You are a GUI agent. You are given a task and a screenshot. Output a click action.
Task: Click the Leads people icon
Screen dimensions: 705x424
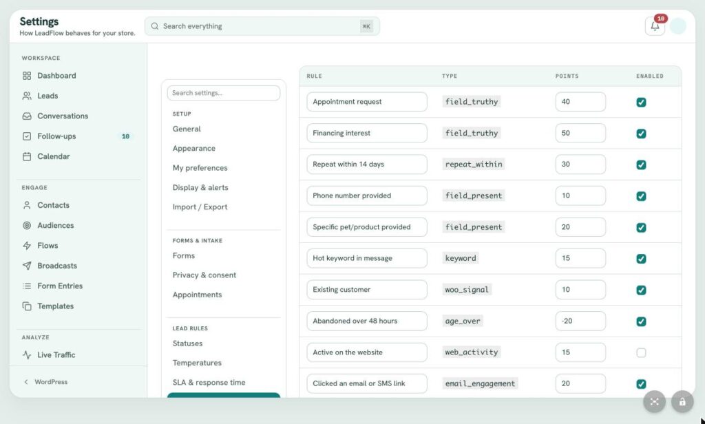coord(27,96)
